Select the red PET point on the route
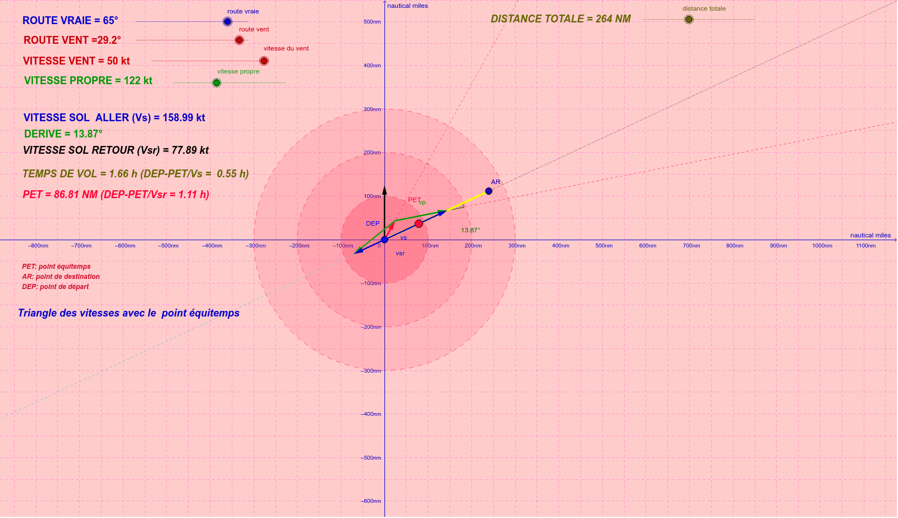 pos(419,224)
